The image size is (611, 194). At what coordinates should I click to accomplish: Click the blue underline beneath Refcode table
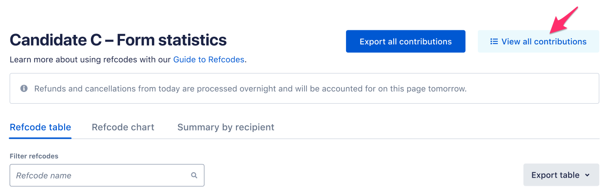[x=40, y=138]
